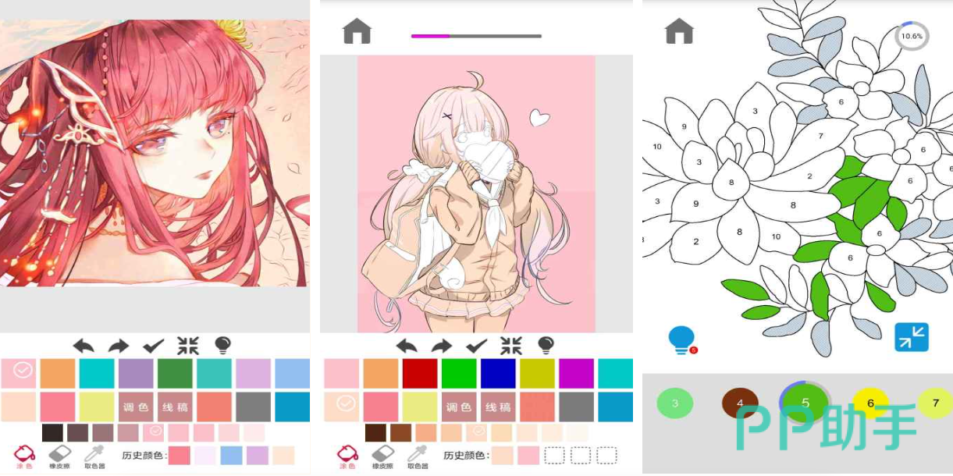Tap the home icon above the flower drawing
The width and height of the screenshot is (953, 476).
tap(679, 31)
